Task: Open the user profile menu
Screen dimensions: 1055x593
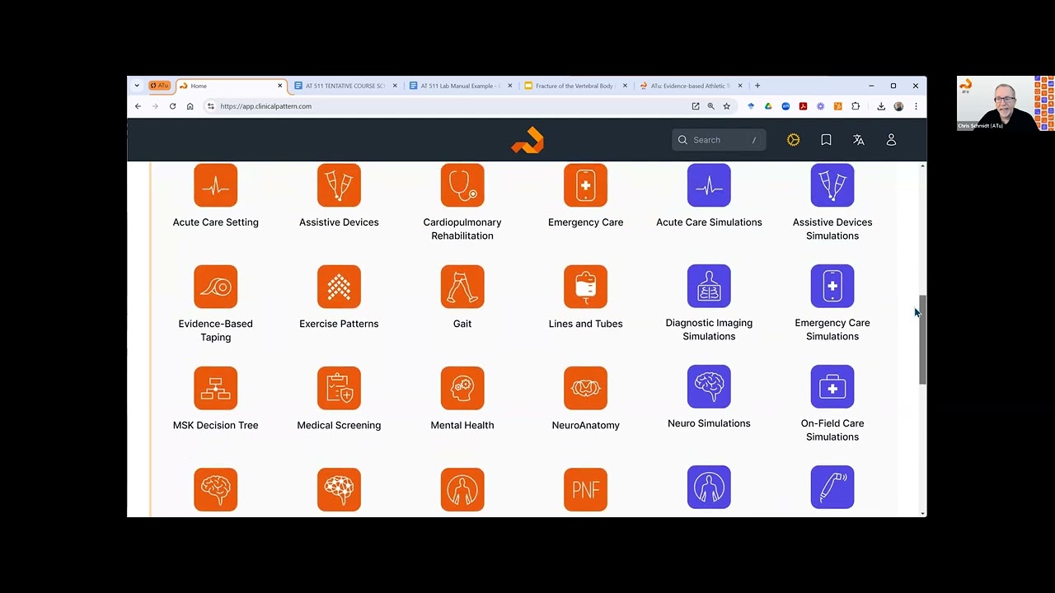Action: coord(891,139)
